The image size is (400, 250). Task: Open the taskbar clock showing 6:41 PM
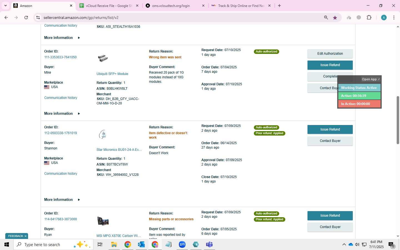coord(376,244)
